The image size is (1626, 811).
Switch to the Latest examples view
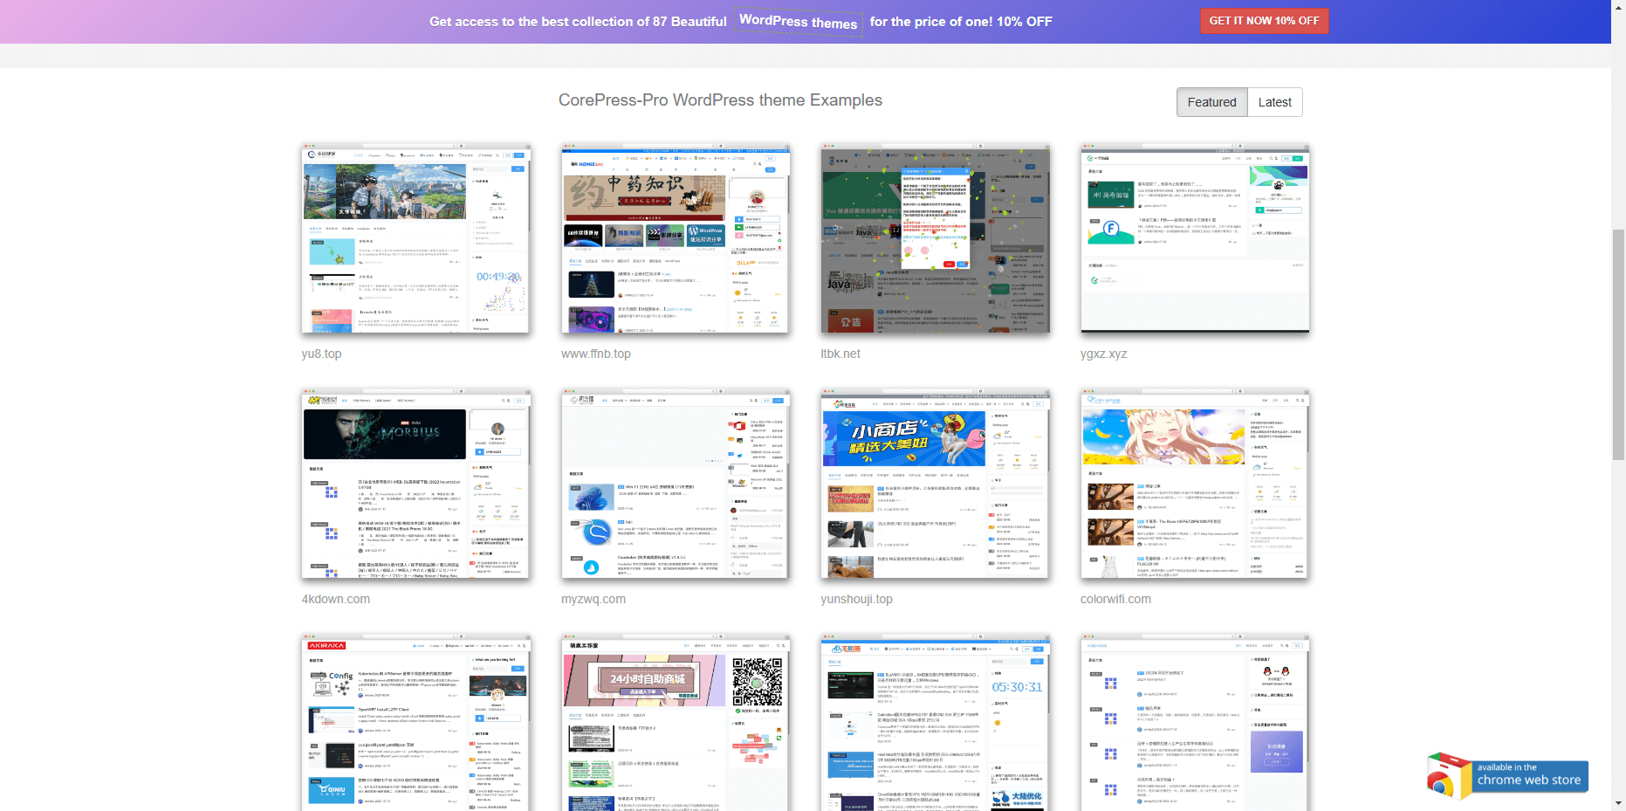pos(1274,102)
